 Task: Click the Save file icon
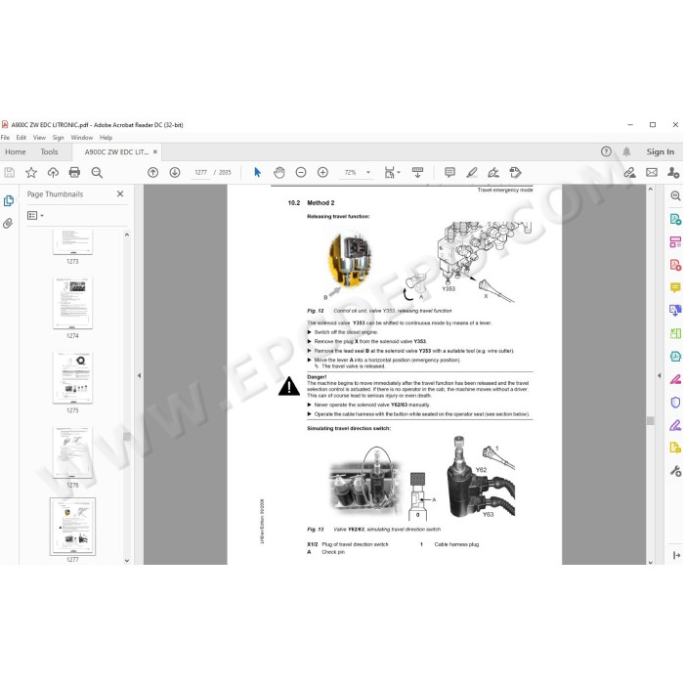coord(9,172)
